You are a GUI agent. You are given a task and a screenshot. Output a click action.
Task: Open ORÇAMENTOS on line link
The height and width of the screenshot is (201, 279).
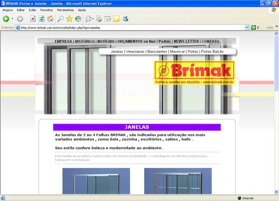click(136, 41)
